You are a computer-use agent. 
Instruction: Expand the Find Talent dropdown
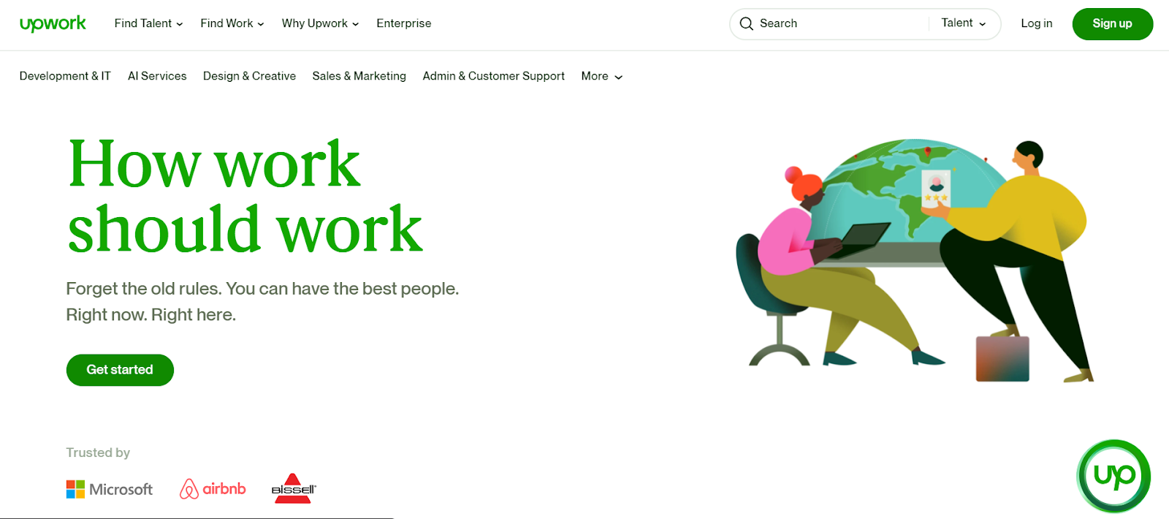click(x=148, y=23)
